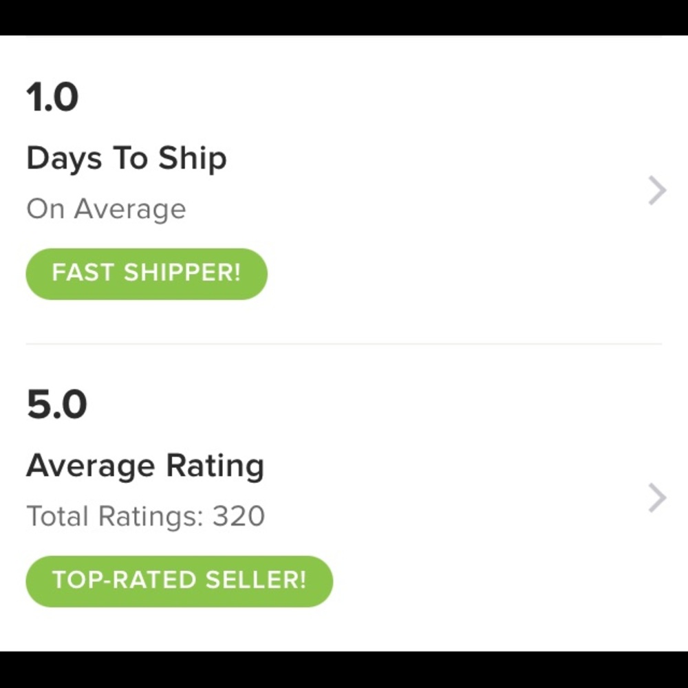This screenshot has width=688, height=688.
Task: Click the On Average label
Action: pos(105,208)
